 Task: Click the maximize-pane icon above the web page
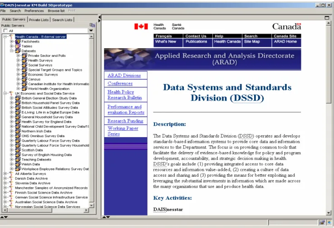[x=327, y=18]
